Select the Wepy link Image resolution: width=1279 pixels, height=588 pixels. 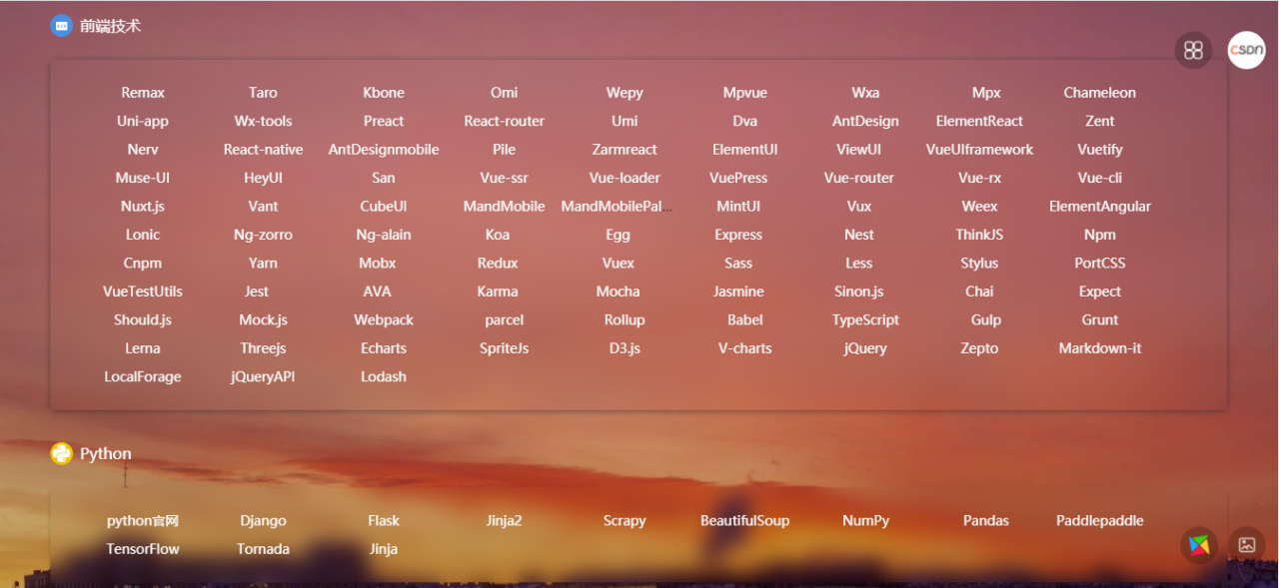click(x=625, y=93)
